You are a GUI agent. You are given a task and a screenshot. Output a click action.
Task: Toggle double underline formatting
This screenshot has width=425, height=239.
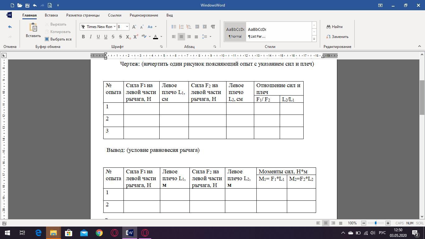(x=105, y=37)
